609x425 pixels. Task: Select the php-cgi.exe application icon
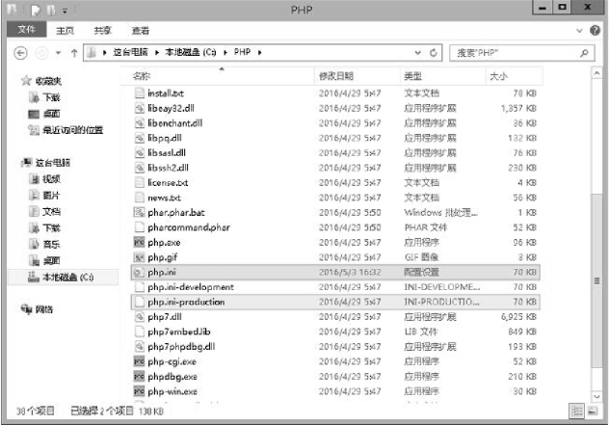coord(139,361)
